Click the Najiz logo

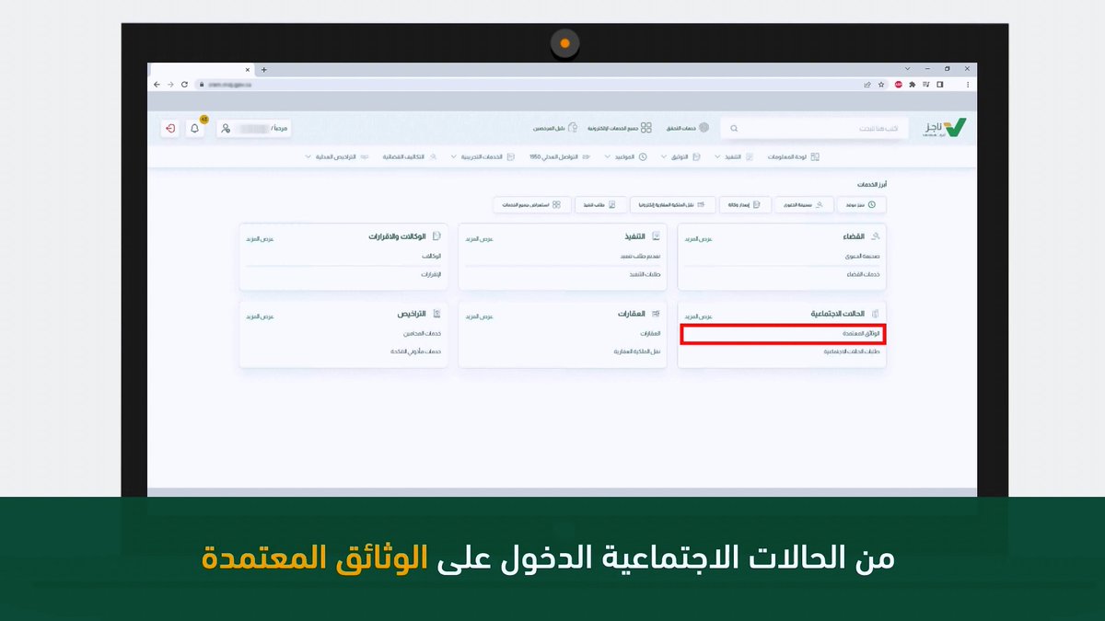946,128
